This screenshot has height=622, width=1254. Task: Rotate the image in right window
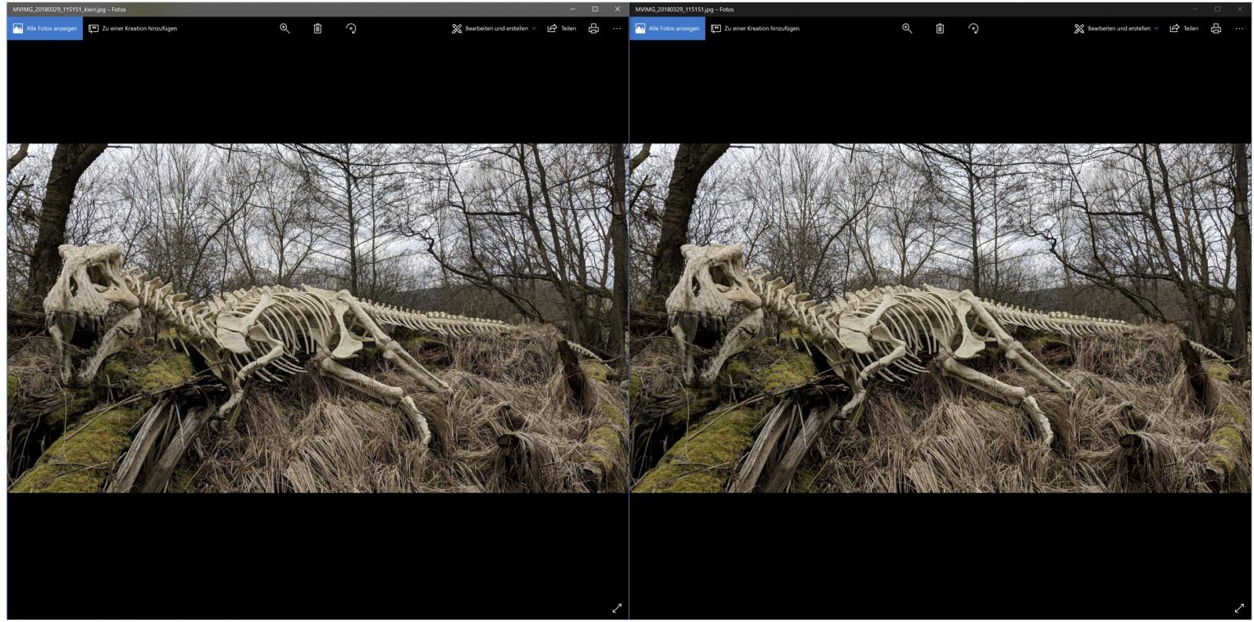pos(973,28)
